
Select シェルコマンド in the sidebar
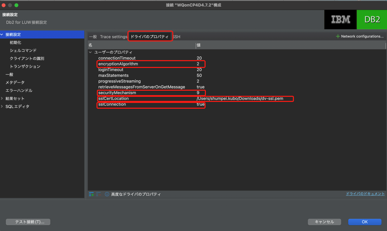[x=23, y=50]
